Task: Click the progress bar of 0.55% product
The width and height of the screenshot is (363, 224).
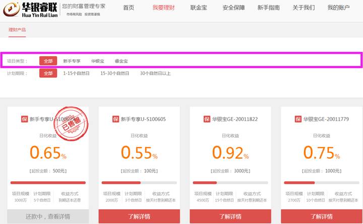Action: click(139, 183)
